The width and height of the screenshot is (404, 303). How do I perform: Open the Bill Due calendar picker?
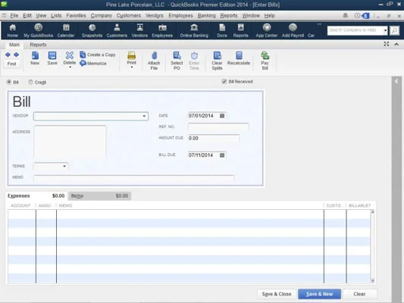222,155
